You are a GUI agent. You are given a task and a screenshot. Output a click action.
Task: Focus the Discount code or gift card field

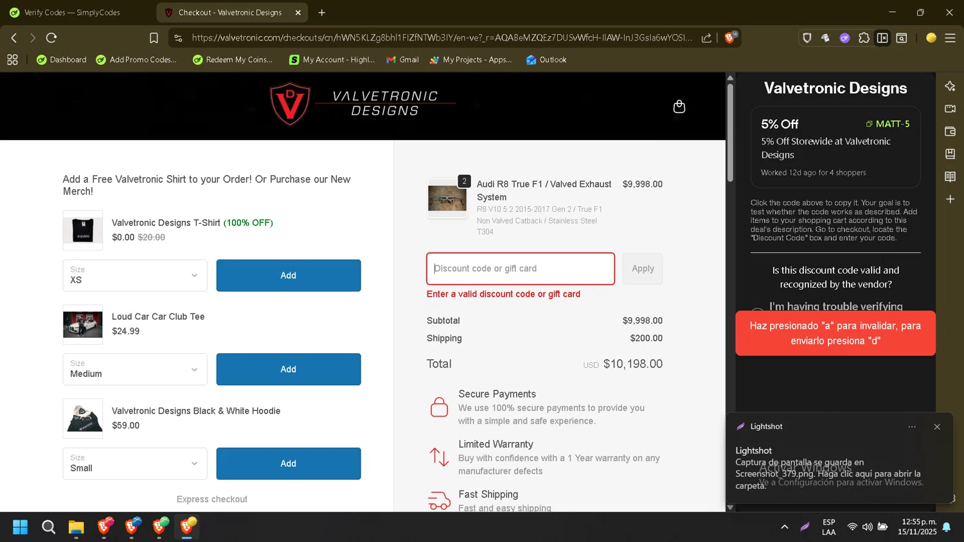click(x=521, y=268)
